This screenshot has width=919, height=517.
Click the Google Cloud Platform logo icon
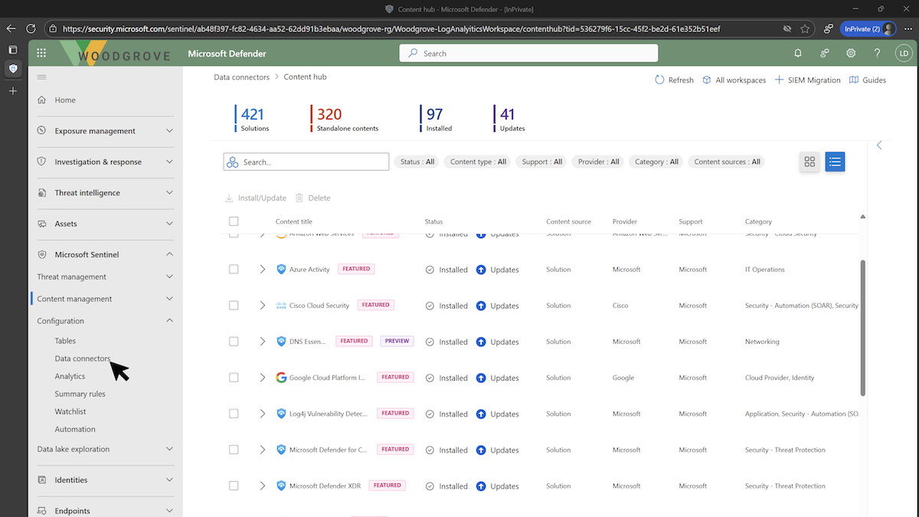(x=281, y=378)
